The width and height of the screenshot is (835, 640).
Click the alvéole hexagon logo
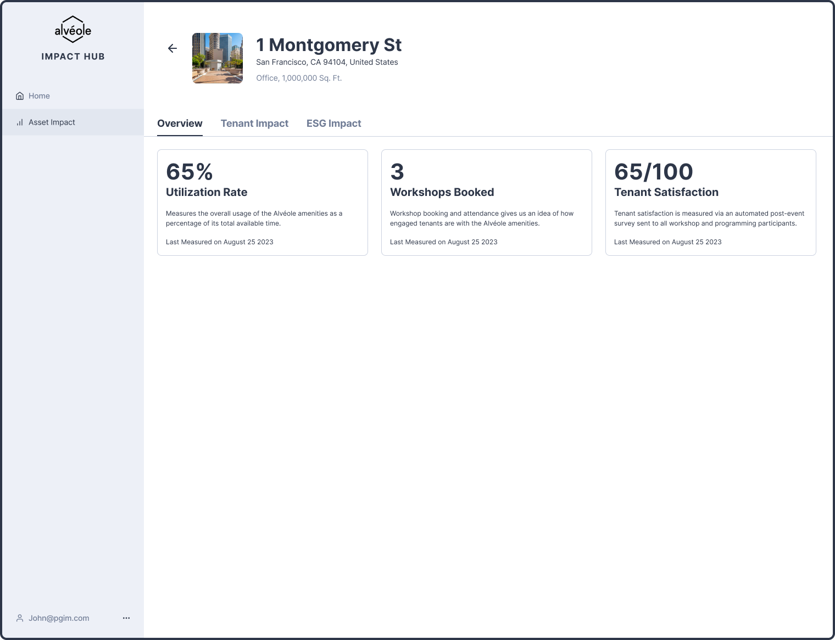tap(73, 30)
